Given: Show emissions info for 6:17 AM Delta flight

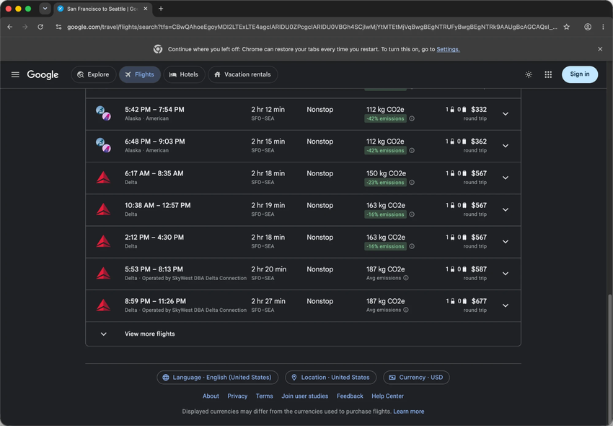Looking at the screenshot, I should point(412,183).
